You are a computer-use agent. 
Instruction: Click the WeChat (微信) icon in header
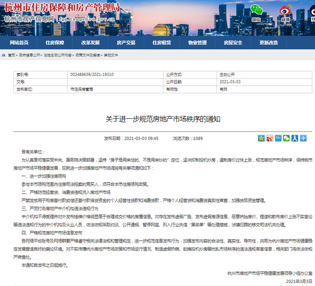click(256, 11)
